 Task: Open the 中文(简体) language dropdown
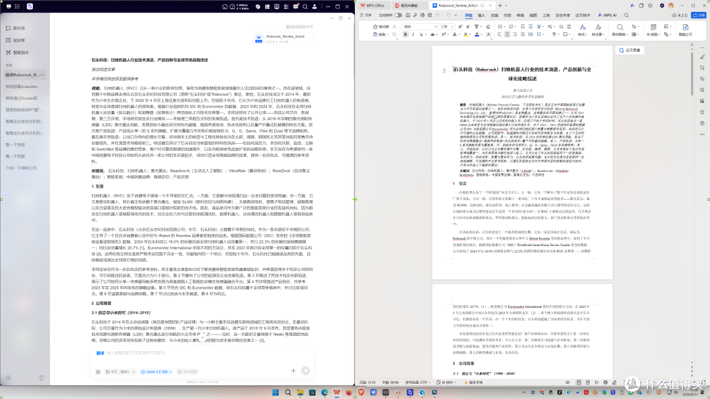[x=120, y=371]
